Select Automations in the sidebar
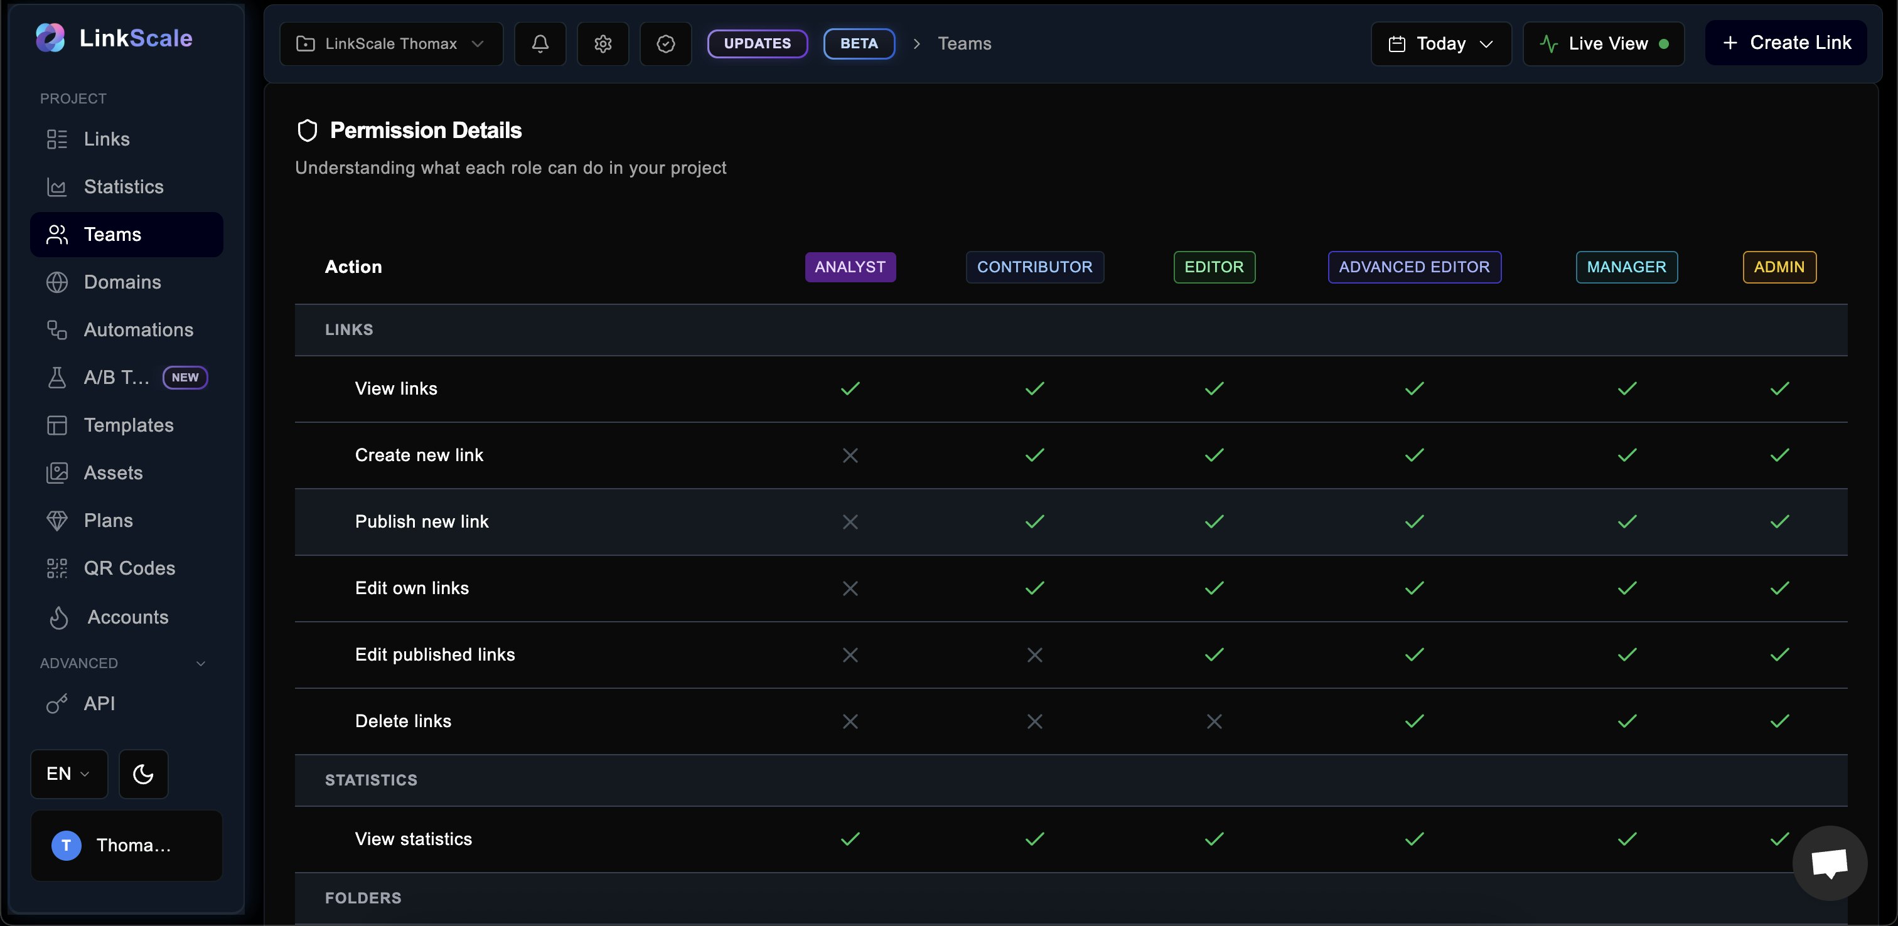Image resolution: width=1898 pixels, height=926 pixels. pyautogui.click(x=139, y=329)
